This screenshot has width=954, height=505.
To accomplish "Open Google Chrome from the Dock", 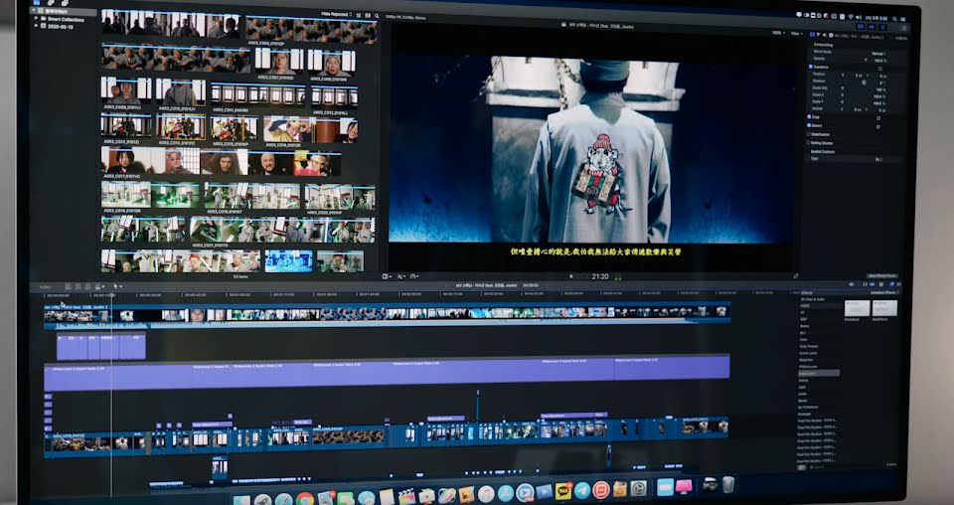I will [x=305, y=499].
